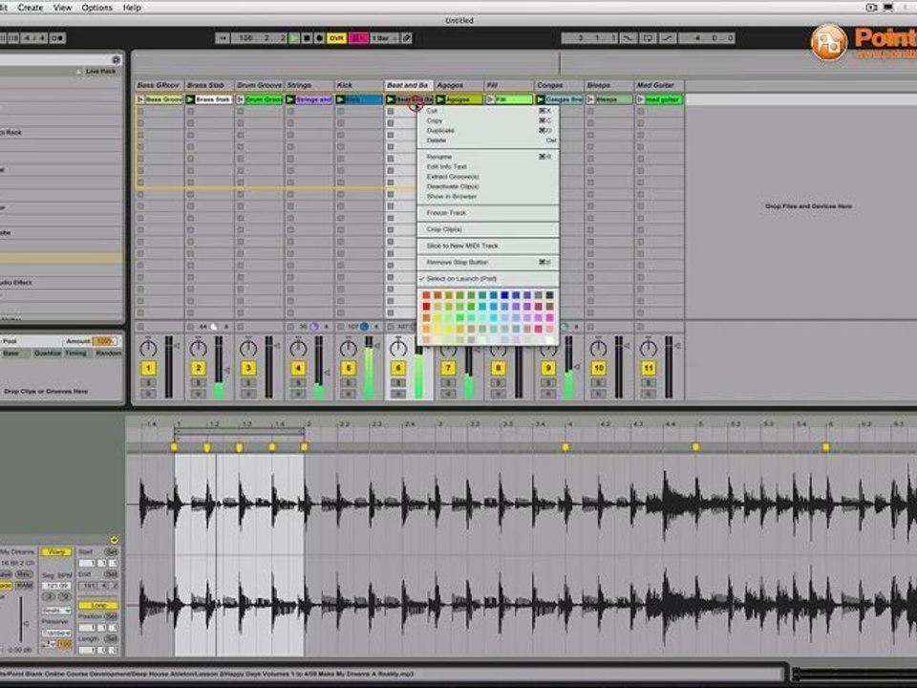The height and width of the screenshot is (688, 917).
Task: Choose Slice to New MIDI Track
Action: pyautogui.click(x=488, y=246)
